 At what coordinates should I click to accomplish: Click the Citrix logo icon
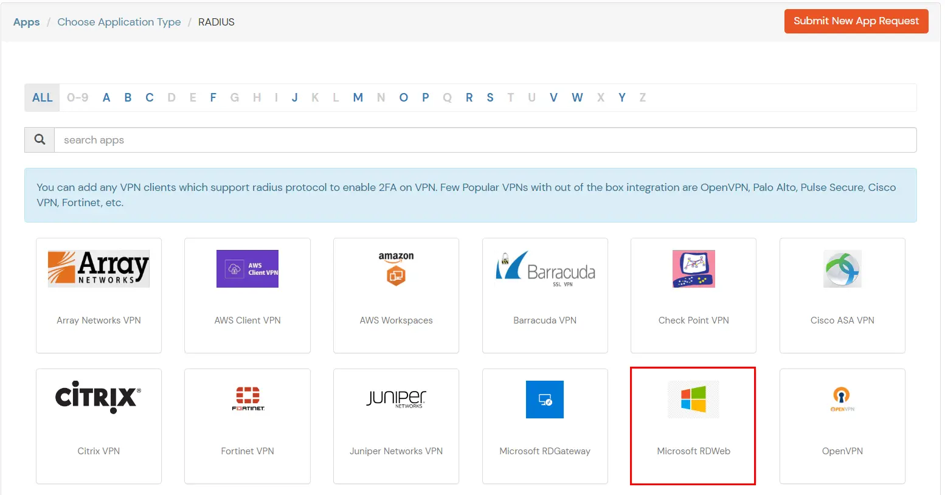click(99, 398)
